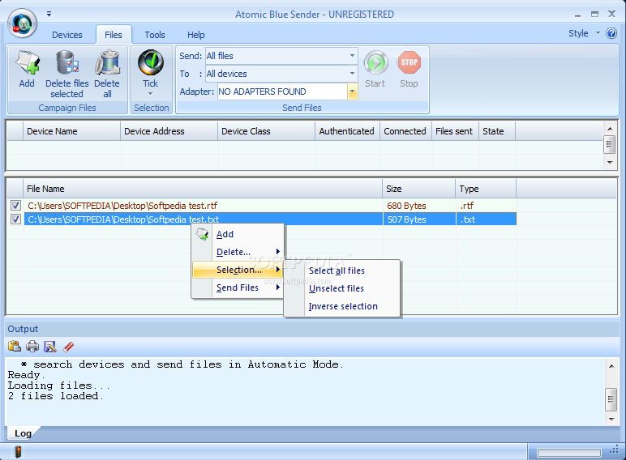626x460 pixels.
Task: Click the print output icon
Action: (32, 346)
